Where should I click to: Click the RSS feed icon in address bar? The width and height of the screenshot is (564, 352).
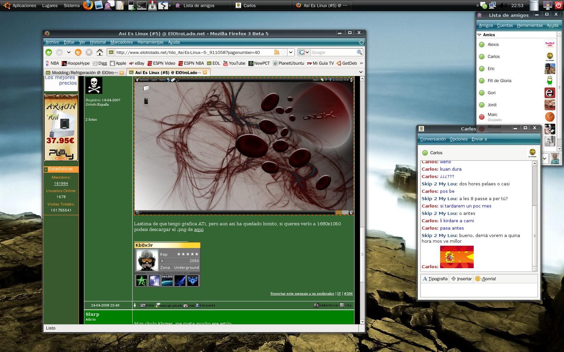point(277,52)
